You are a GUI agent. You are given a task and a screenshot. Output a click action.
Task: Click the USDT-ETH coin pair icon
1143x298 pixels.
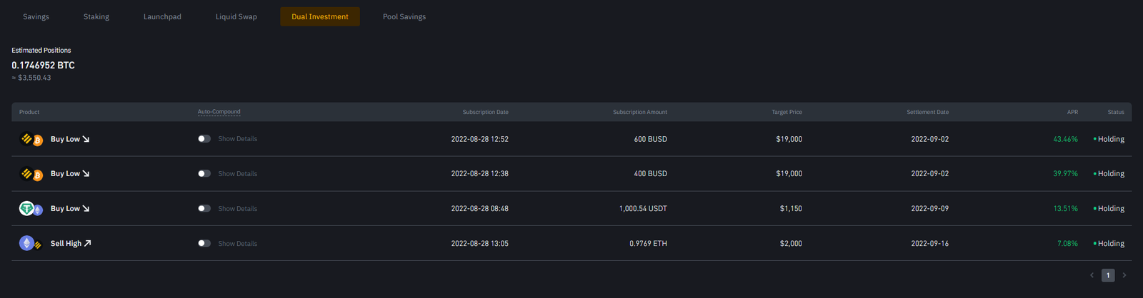pyautogui.click(x=31, y=209)
